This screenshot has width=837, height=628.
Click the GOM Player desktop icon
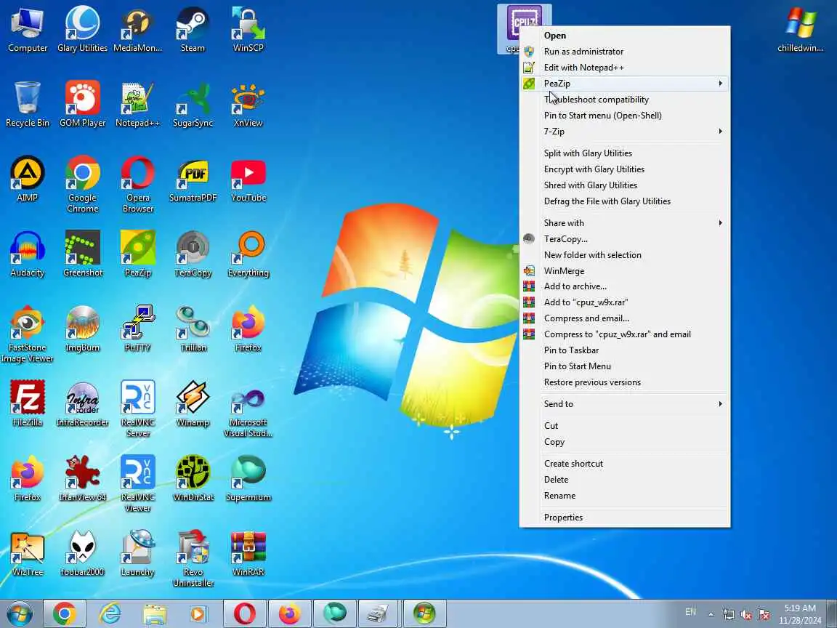pyautogui.click(x=82, y=104)
